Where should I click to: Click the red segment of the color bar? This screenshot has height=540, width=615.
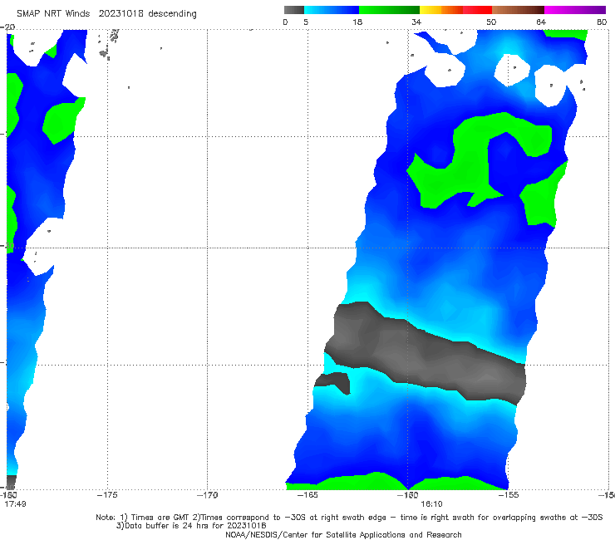[477, 10]
